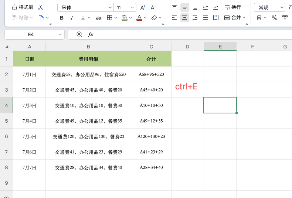Justify text across cell
The image size is (292, 198).
(206, 18)
